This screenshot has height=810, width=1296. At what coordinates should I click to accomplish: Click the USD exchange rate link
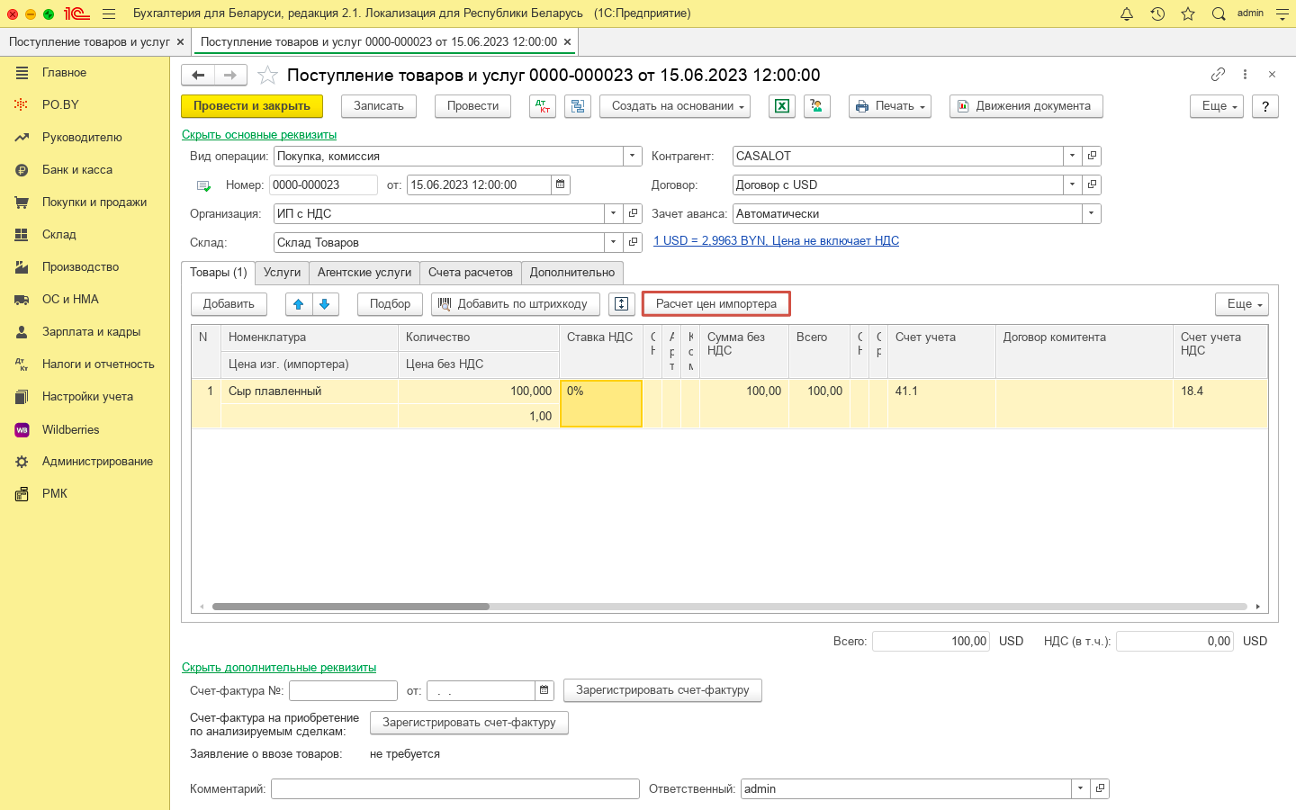pos(776,240)
